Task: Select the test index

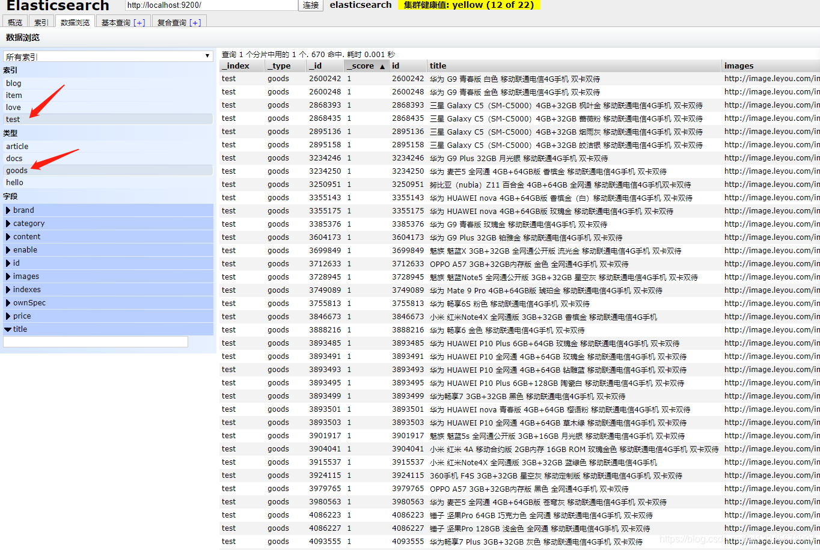Action: tap(108, 120)
